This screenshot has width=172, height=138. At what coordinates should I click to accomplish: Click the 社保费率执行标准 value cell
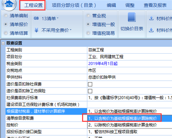129,98
